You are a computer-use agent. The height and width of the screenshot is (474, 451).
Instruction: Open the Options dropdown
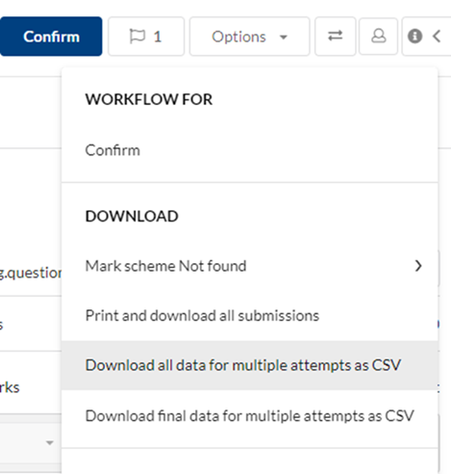249,37
